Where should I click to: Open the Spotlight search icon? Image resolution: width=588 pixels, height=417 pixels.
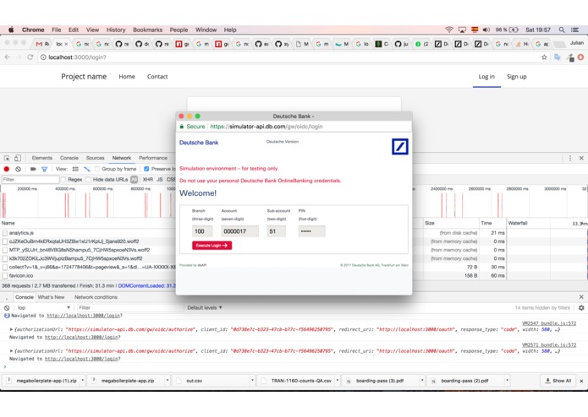562,30
